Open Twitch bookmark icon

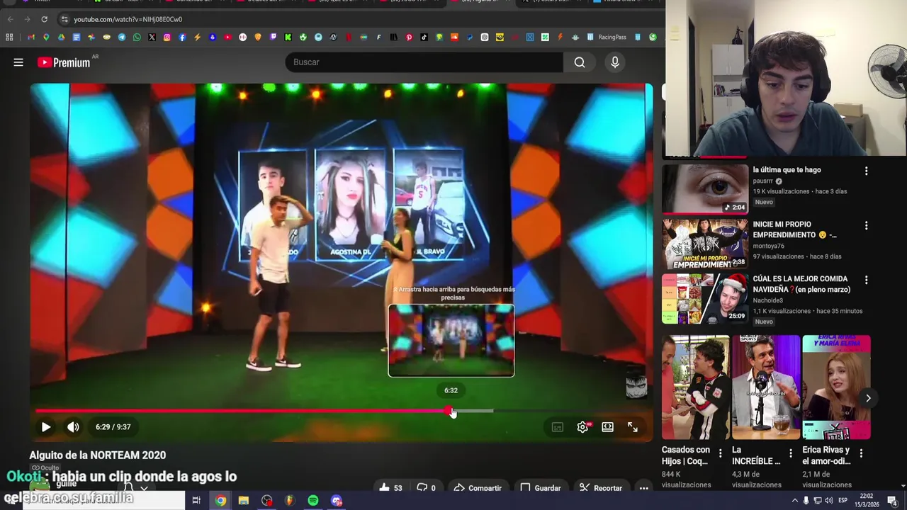(x=273, y=37)
